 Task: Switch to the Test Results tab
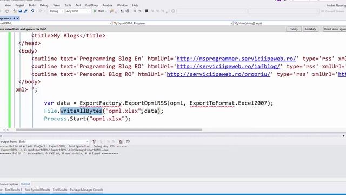(x=60, y=190)
